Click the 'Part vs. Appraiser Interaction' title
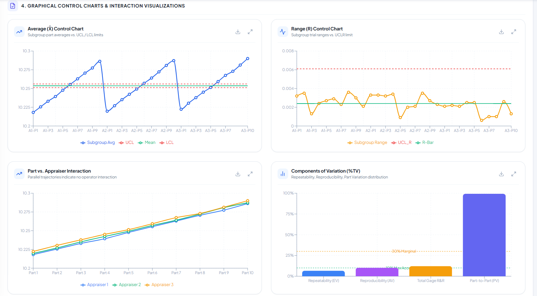This screenshot has height=296, width=537. tap(59, 171)
